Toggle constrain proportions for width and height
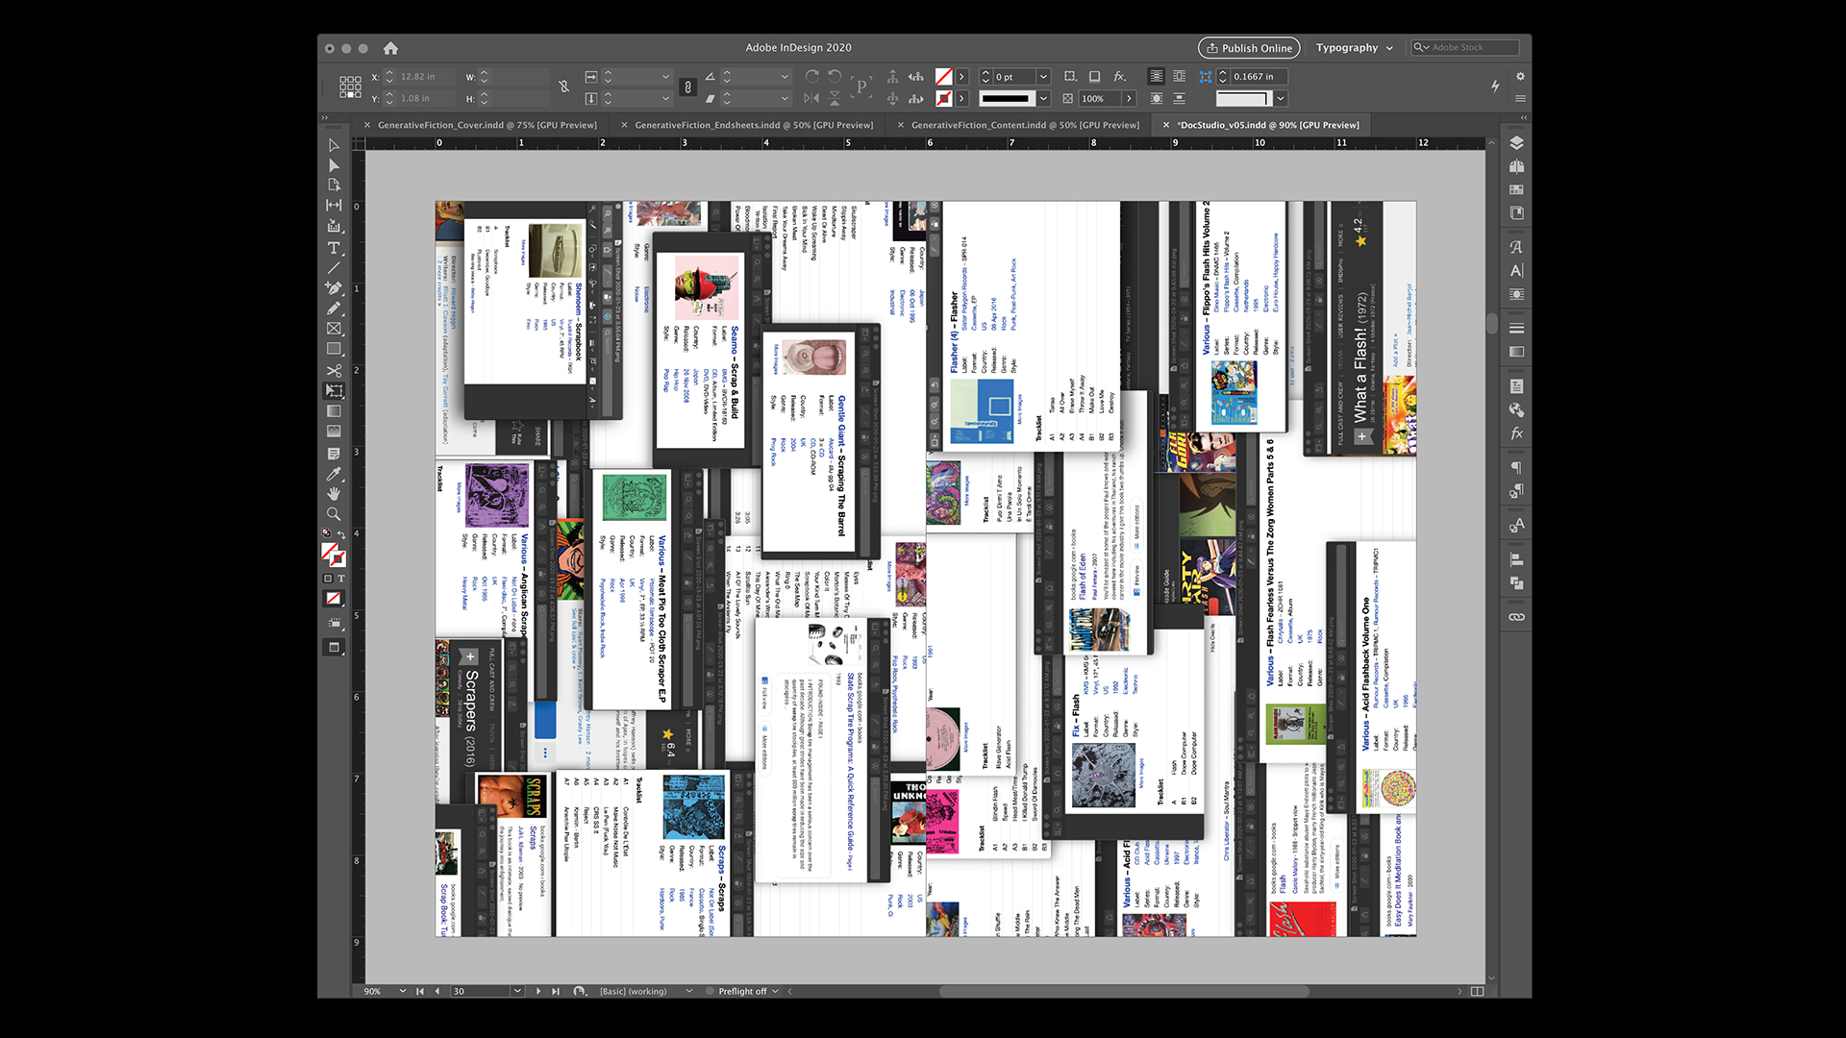The width and height of the screenshot is (1846, 1038). coord(564,86)
